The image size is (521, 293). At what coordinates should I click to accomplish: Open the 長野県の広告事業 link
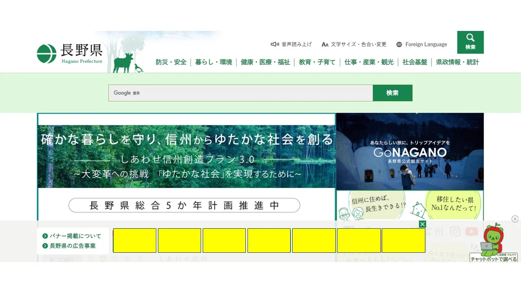coord(73,246)
